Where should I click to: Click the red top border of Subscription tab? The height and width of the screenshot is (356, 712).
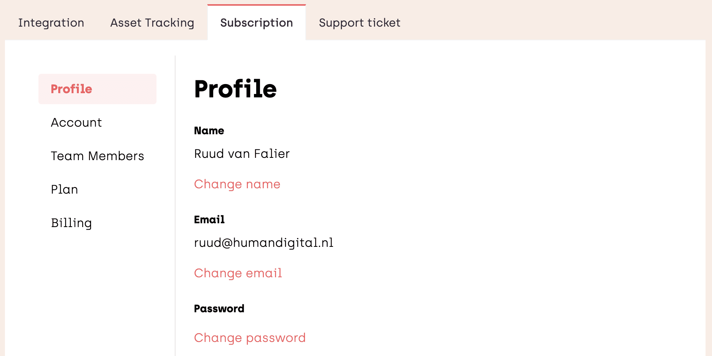(x=256, y=5)
